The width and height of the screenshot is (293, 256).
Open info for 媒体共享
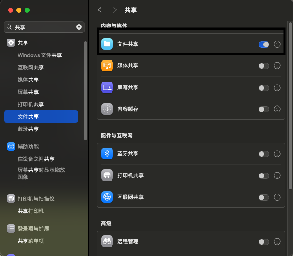[277, 66]
